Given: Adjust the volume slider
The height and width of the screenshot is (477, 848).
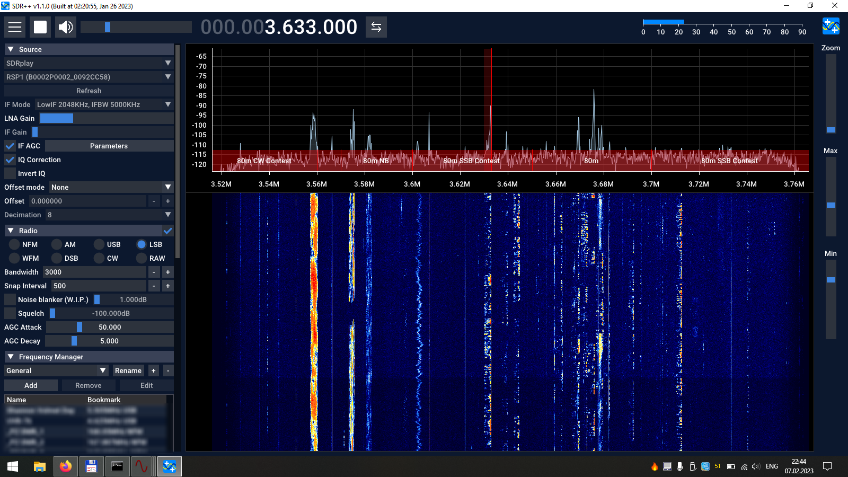Looking at the screenshot, I should click(136, 27).
